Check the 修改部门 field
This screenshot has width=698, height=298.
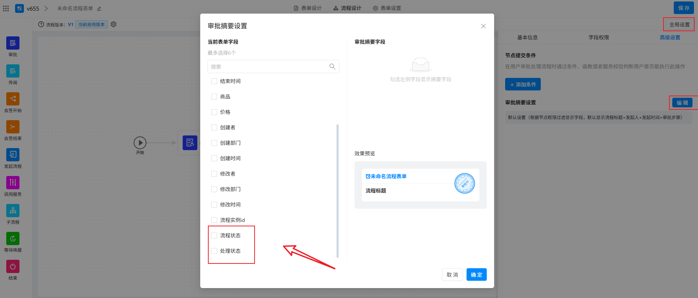pyautogui.click(x=214, y=189)
